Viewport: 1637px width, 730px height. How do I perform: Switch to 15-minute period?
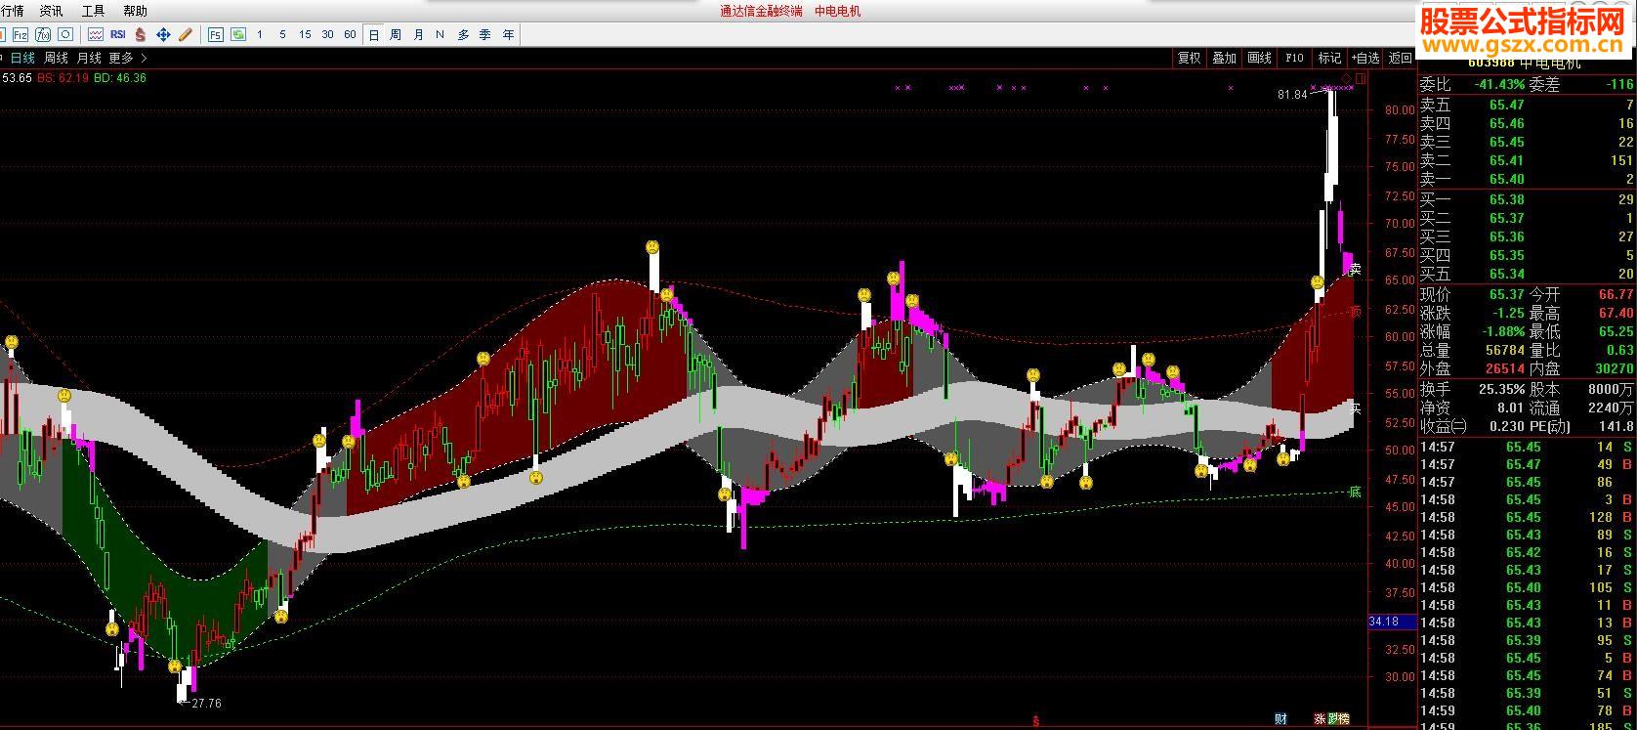[x=305, y=34]
